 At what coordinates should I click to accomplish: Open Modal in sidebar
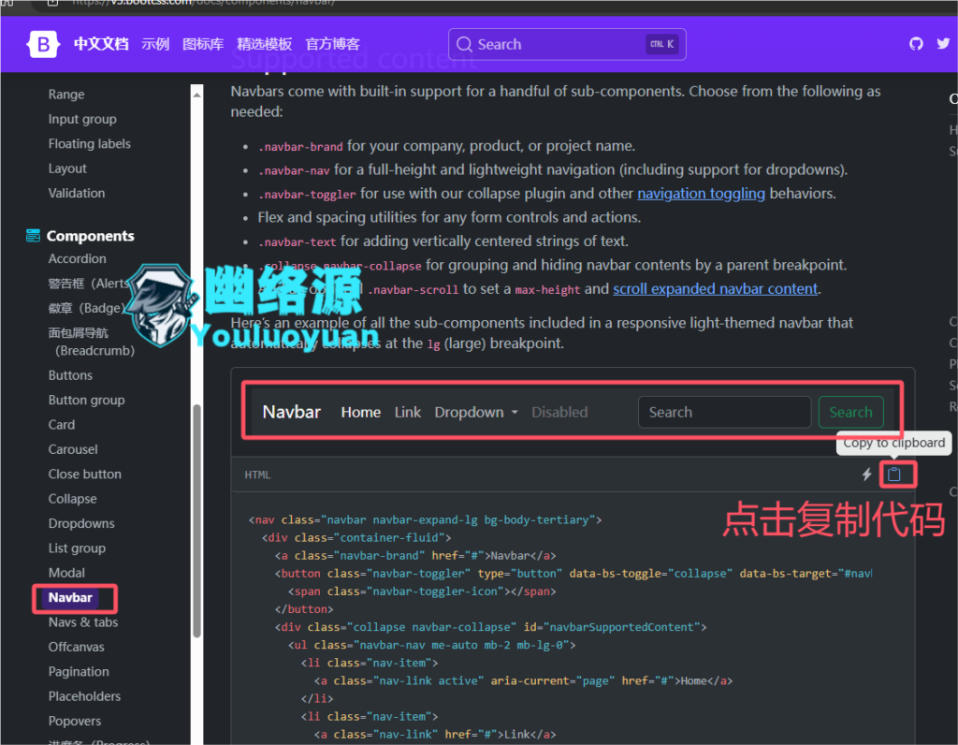pyautogui.click(x=66, y=574)
